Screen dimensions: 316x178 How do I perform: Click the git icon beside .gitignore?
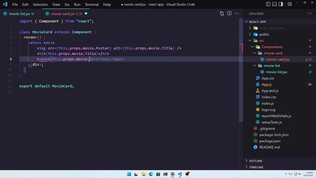click(255, 129)
